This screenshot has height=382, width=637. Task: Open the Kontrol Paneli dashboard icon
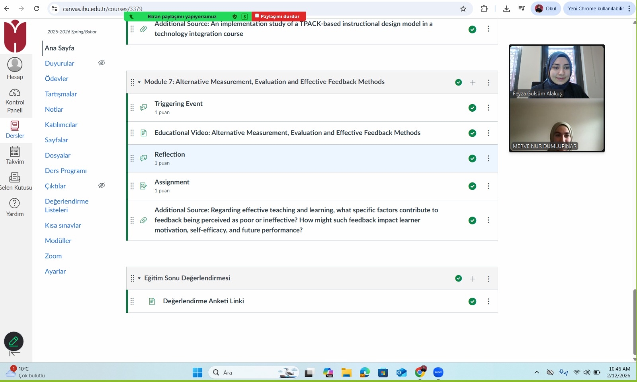pyautogui.click(x=15, y=93)
